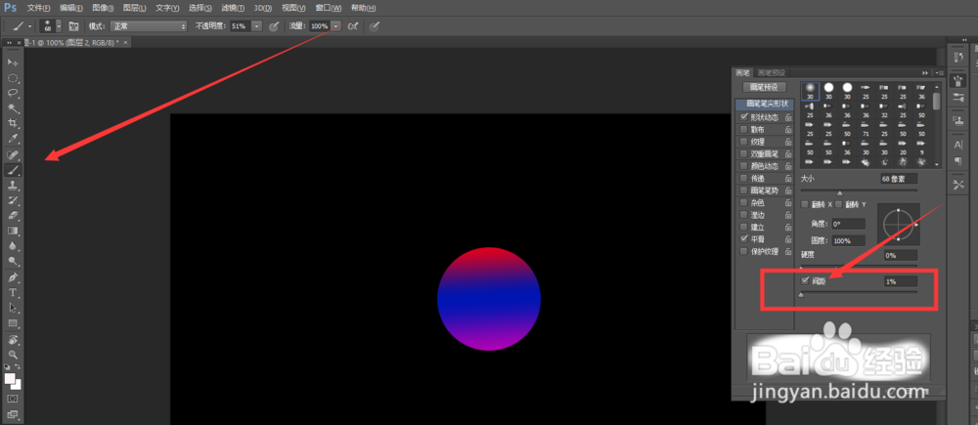Screen dimensions: 978x425
Task: Open the 文件 menu
Action: coord(39,8)
